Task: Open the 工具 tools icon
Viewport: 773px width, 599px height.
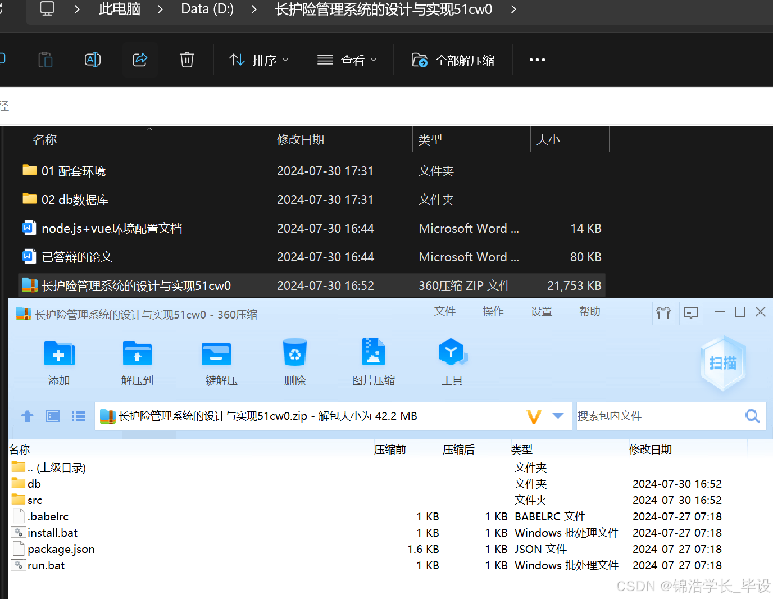Action: coord(452,360)
